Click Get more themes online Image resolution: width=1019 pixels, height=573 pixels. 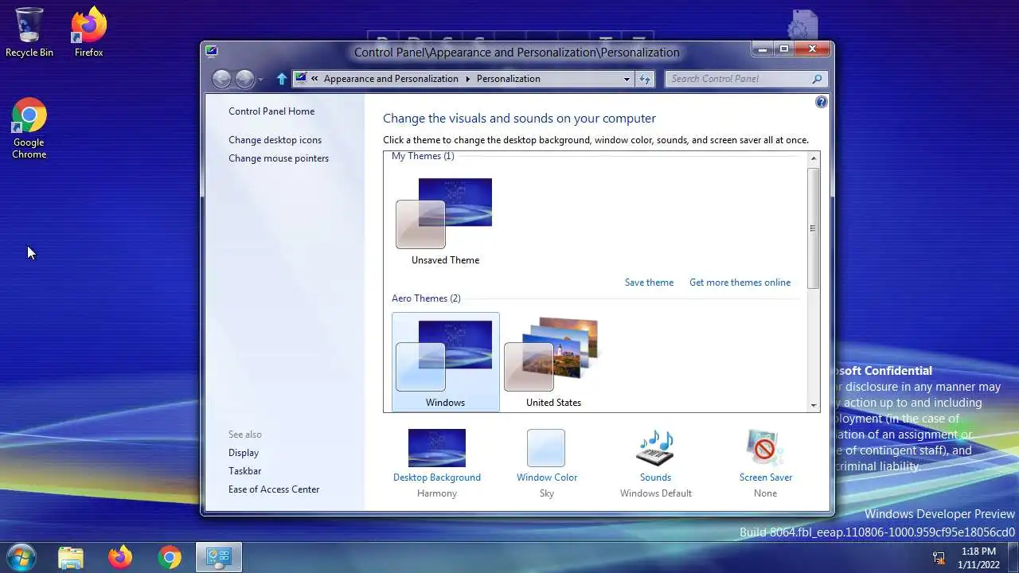point(740,283)
